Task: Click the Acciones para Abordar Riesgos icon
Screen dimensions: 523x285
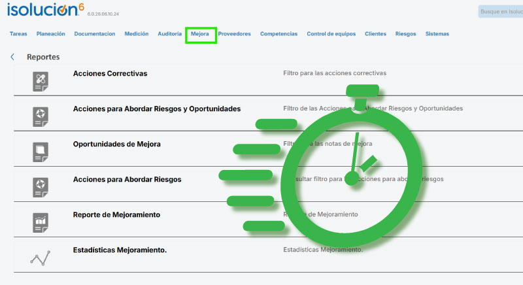Action: click(x=41, y=188)
